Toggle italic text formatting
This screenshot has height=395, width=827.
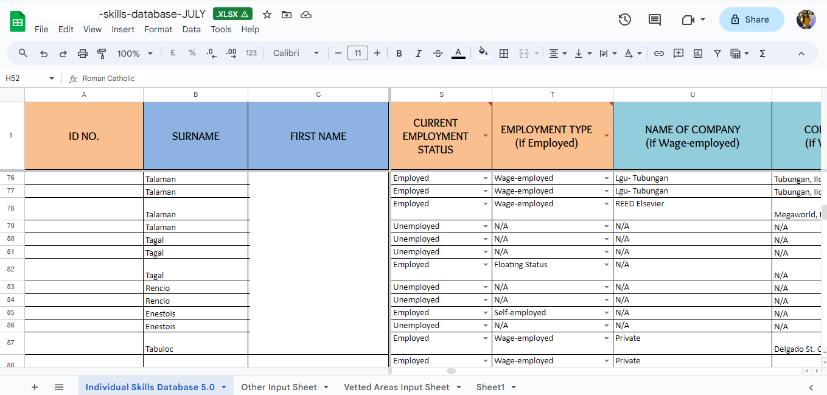[x=419, y=54]
